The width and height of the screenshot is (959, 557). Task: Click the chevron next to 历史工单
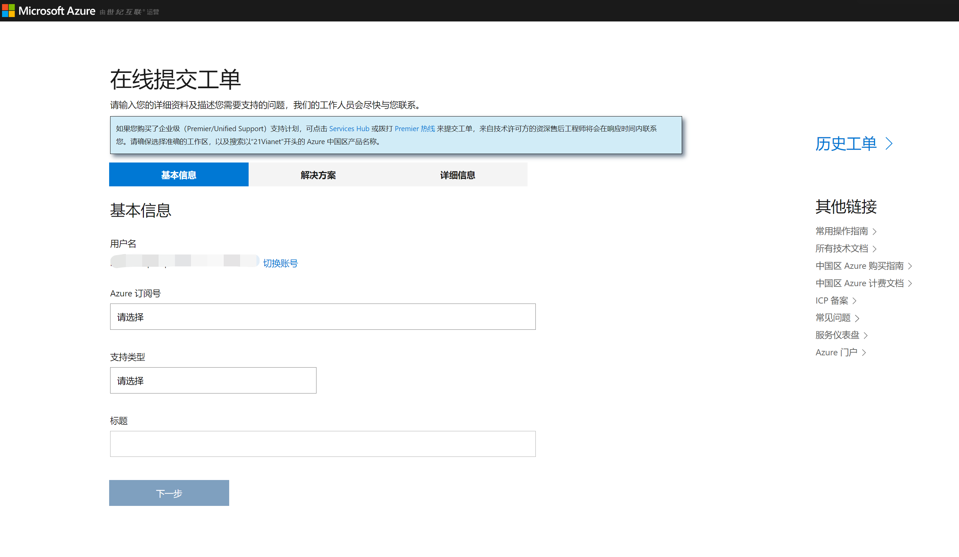pos(889,144)
